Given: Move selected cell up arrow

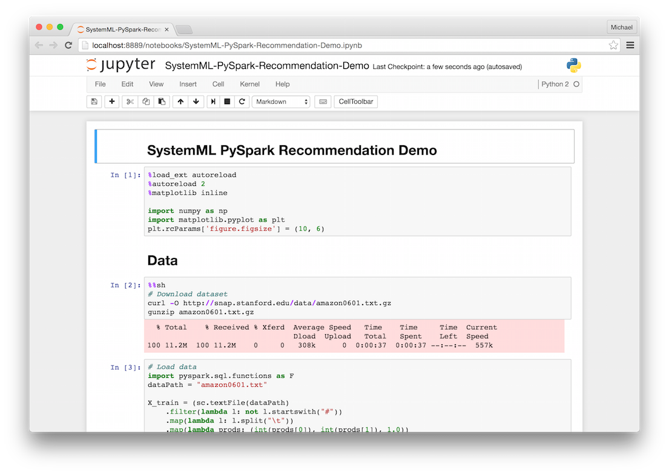Looking at the screenshot, I should (x=180, y=102).
